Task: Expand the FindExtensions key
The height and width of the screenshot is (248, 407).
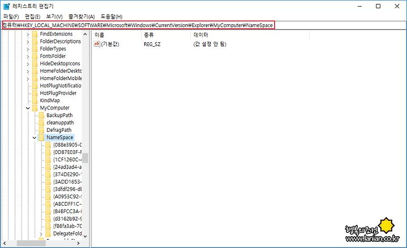Action: point(28,34)
